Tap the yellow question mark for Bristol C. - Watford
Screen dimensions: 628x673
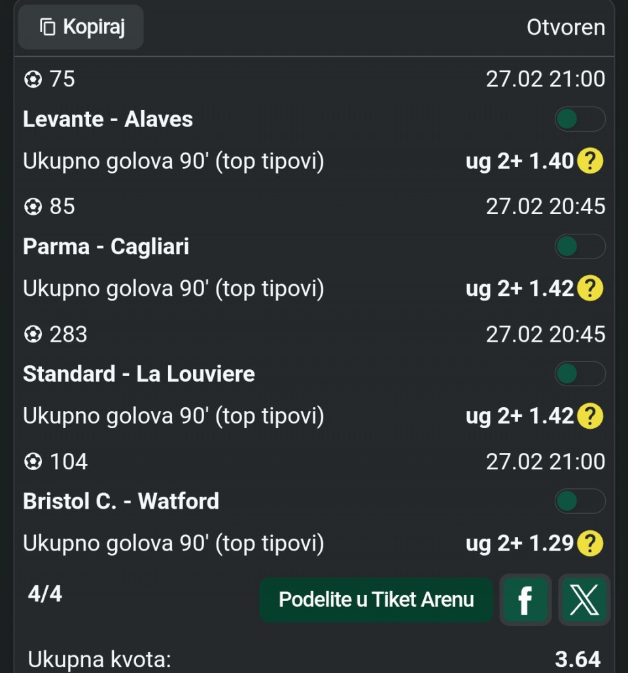[589, 543]
